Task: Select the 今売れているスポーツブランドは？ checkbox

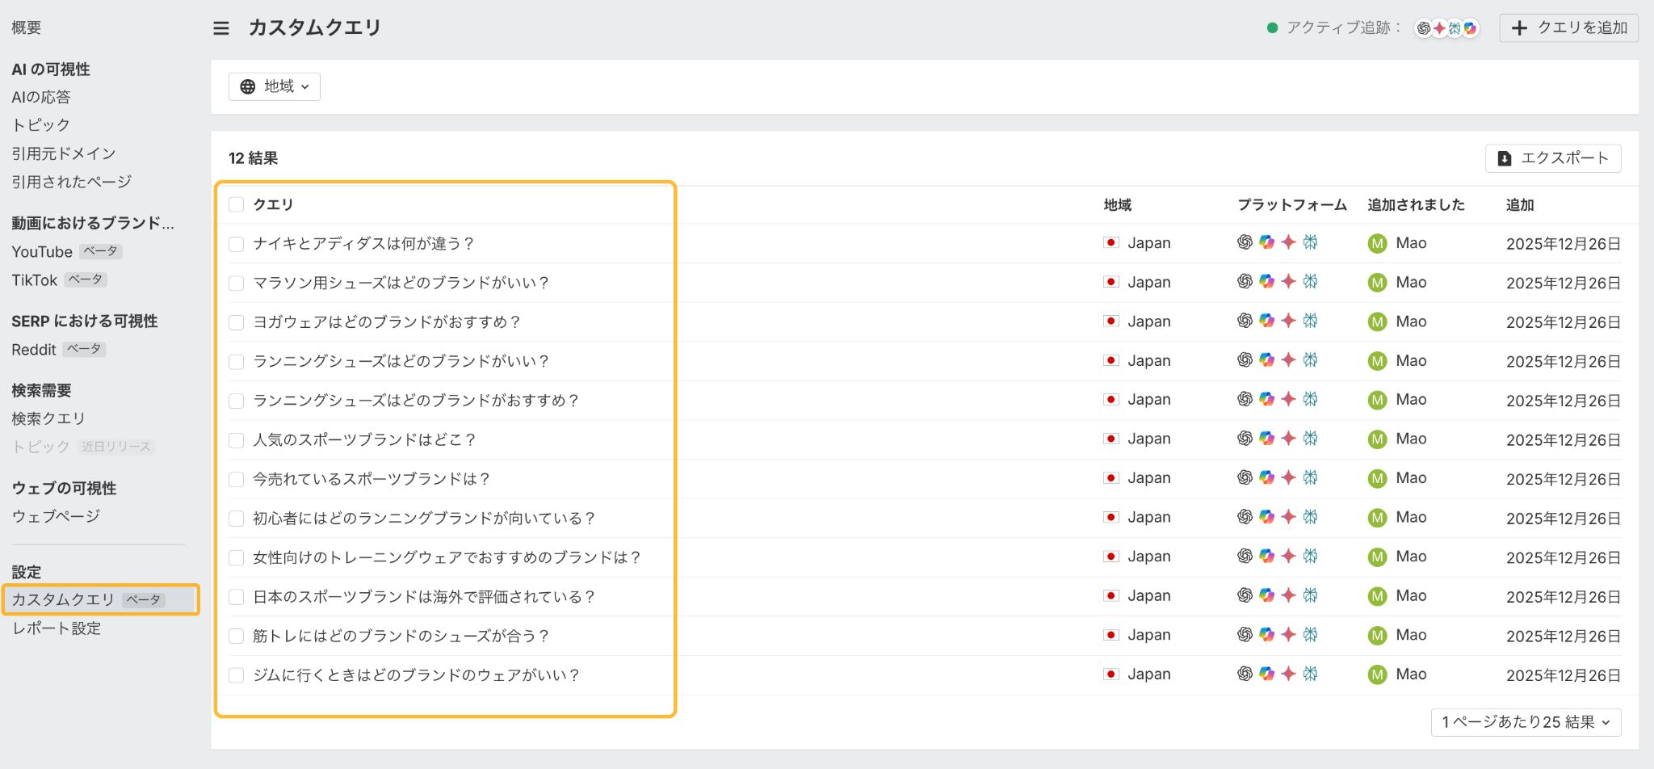Action: 237,480
